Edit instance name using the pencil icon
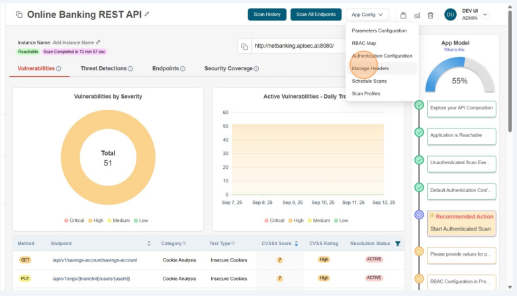The width and height of the screenshot is (517, 296). (98, 42)
